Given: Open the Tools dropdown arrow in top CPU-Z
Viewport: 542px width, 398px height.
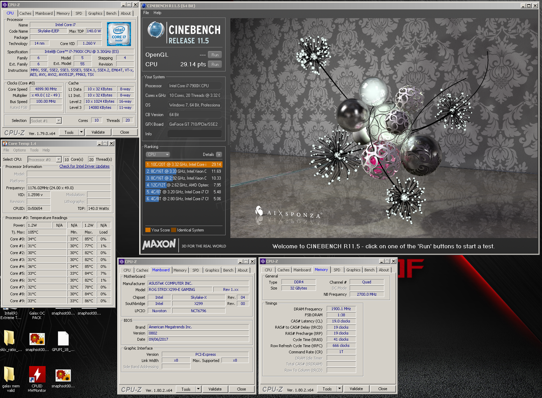Looking at the screenshot, I should [x=82, y=132].
